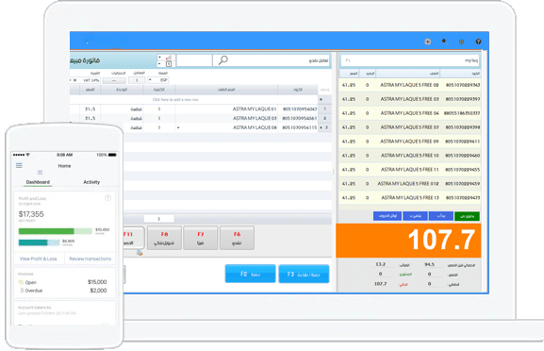544x351 pixels.
Task: Click the item count box showing 3
Action: [159, 219]
